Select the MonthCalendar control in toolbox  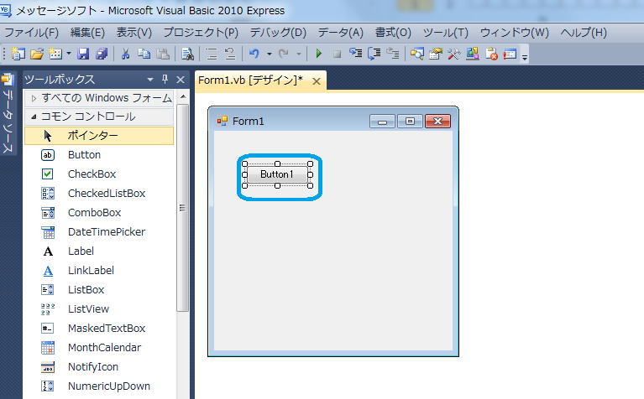click(x=99, y=347)
